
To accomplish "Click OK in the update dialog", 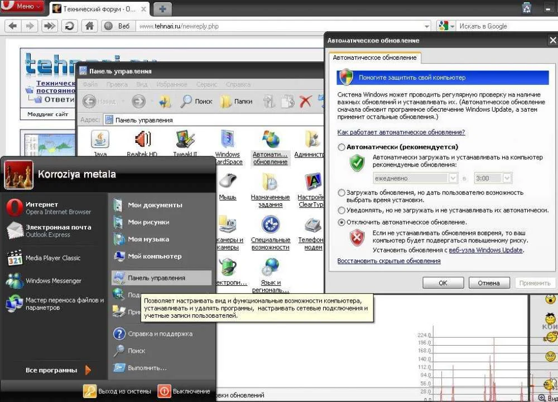I will point(443,283).
